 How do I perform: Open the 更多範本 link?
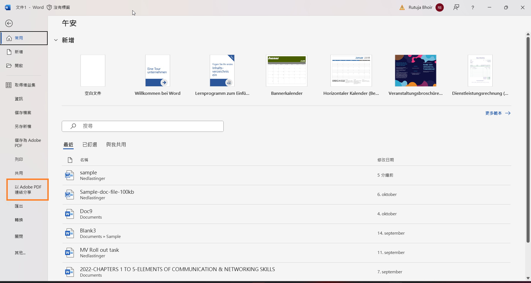coord(498,113)
